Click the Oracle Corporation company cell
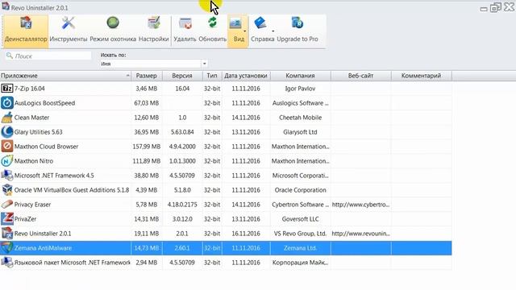 point(300,190)
